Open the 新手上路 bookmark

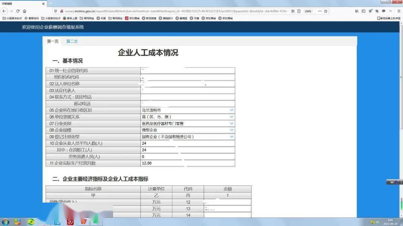tap(70, 19)
